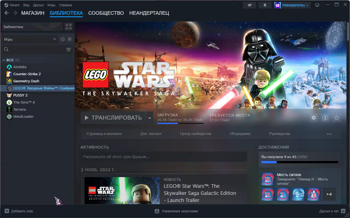The width and height of the screenshot is (350, 218).
Task: Type in activity field Расскажите об этой игре
Action: pos(164,157)
